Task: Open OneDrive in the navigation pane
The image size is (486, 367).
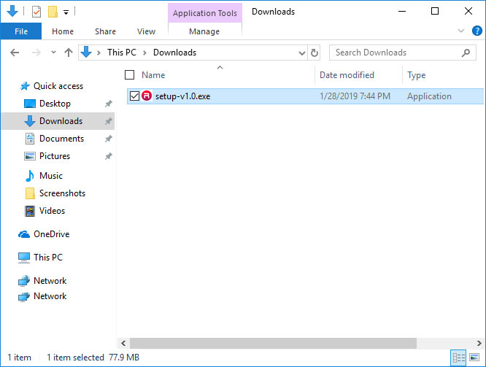Action: click(52, 234)
